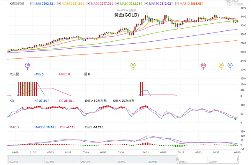
Task: Click the MV20 0 volume label
Action: point(64,74)
